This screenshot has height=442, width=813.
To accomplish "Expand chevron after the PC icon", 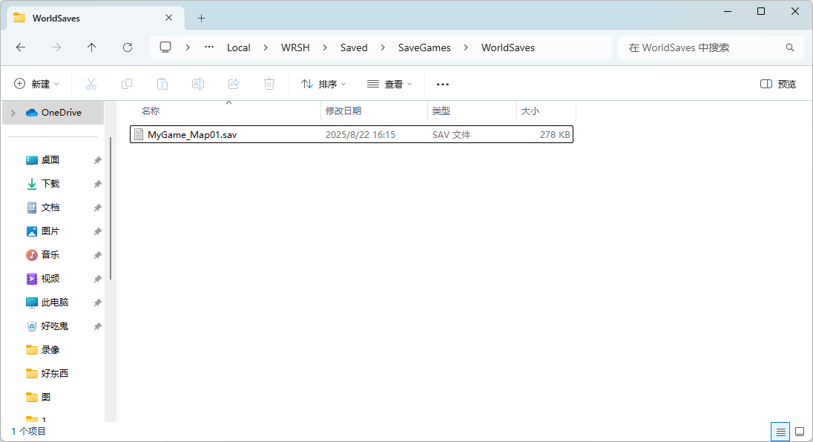I will 188,47.
